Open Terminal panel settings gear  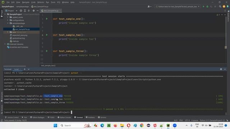click(221, 69)
